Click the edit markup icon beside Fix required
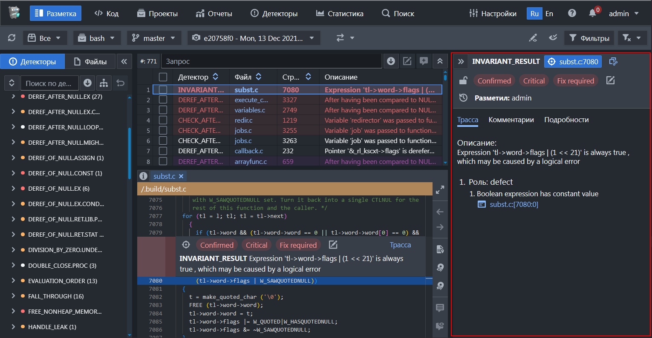Viewport: 652px width, 338px height. pyautogui.click(x=610, y=80)
